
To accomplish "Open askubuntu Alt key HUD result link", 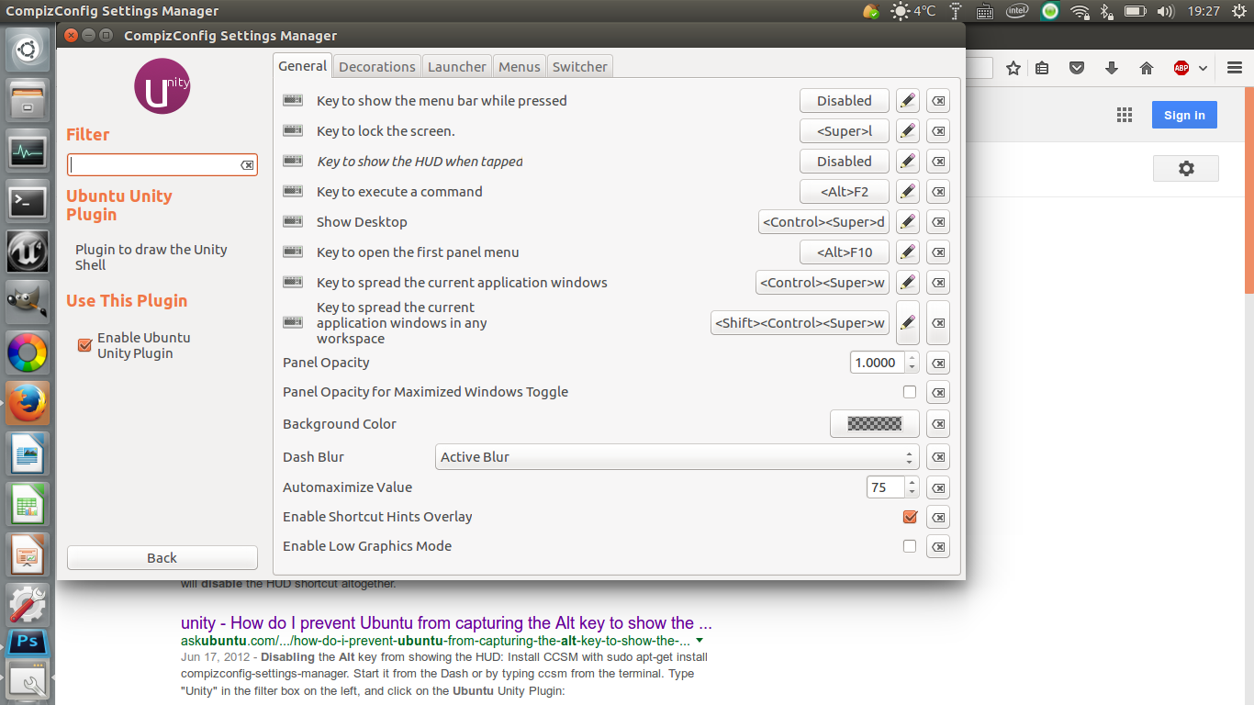I will point(446,623).
